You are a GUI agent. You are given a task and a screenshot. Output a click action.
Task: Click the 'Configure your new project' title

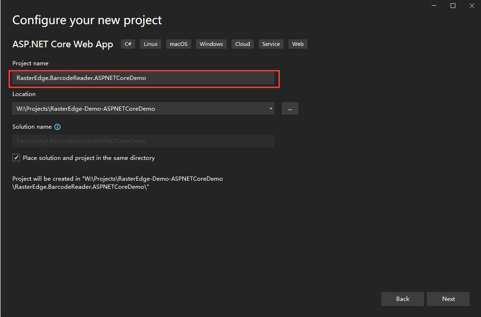pyautogui.click(x=87, y=20)
